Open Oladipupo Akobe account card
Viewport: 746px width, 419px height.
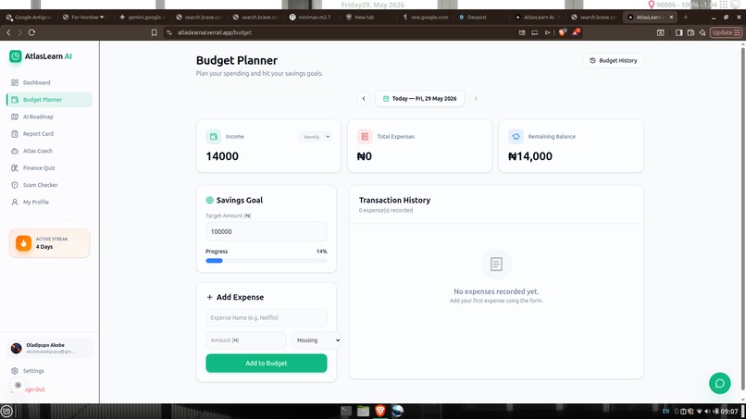click(49, 348)
